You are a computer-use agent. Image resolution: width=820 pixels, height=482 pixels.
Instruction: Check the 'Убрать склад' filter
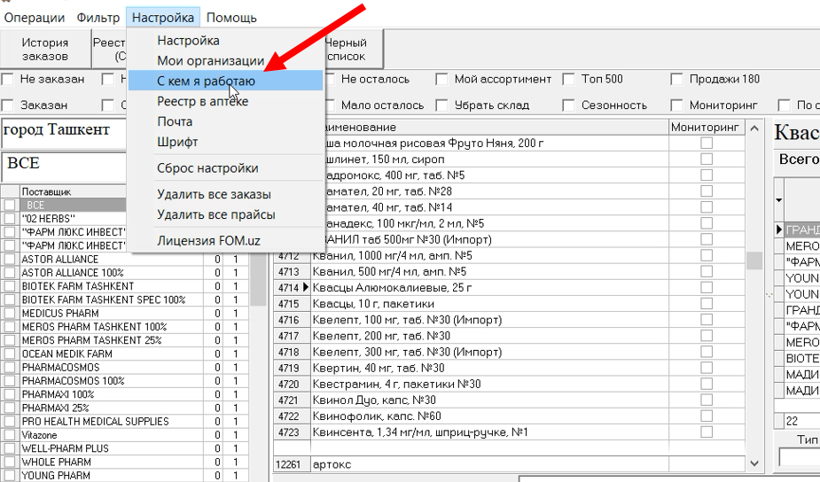click(x=441, y=105)
